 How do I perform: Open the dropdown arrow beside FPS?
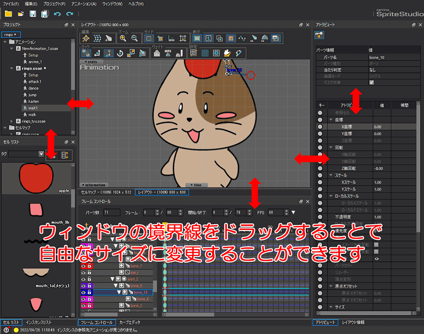(294, 212)
